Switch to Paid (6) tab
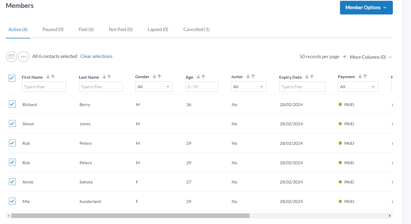Screen dimensions: 411x224 pos(86,29)
